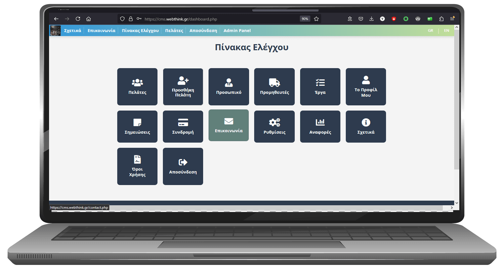Open the browser hamburger application menu

click(x=452, y=19)
